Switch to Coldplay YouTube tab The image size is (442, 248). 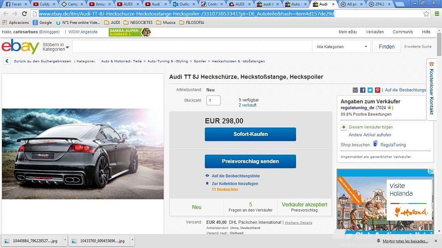tap(43, 4)
